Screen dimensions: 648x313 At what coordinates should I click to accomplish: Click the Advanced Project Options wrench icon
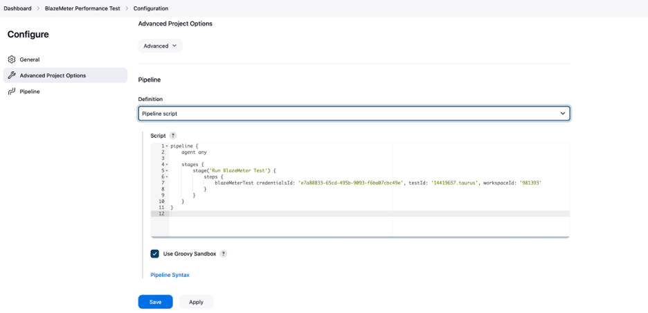coord(12,75)
